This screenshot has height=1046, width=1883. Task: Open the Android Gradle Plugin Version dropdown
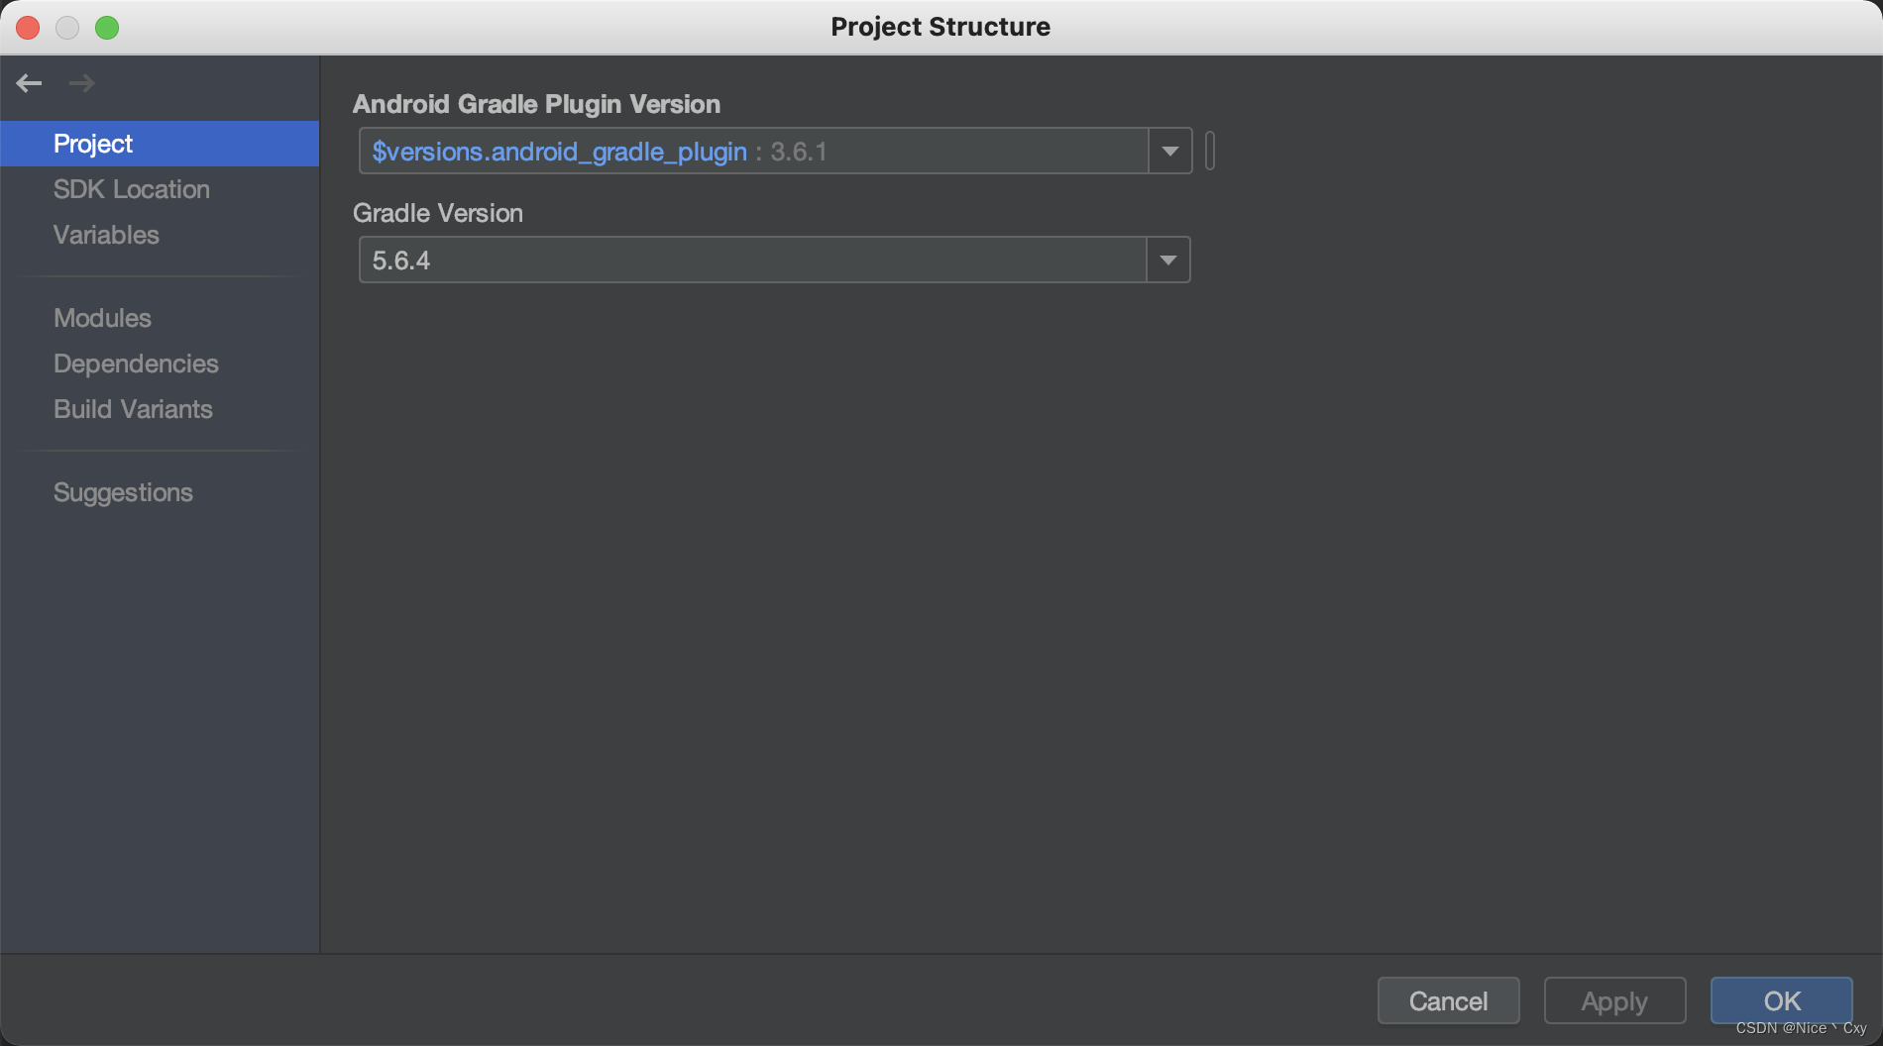(1170, 151)
